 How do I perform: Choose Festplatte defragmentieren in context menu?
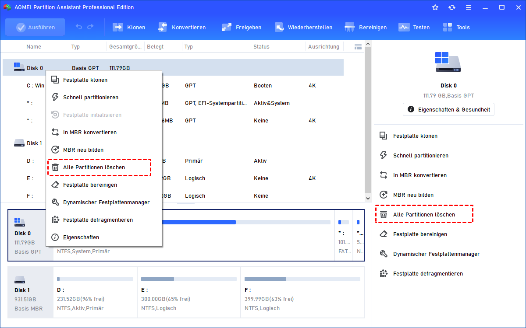(103, 220)
